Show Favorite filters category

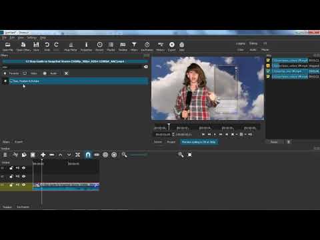tap(11, 73)
